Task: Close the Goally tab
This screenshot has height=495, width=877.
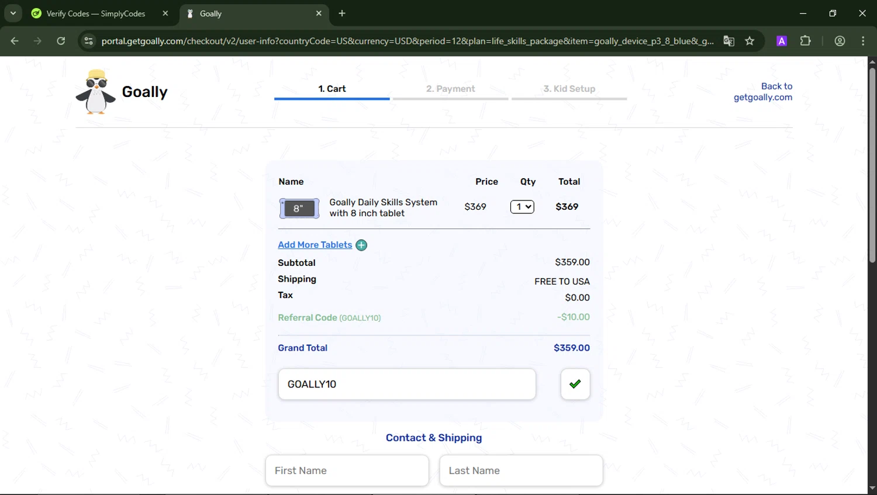Action: 319,13
